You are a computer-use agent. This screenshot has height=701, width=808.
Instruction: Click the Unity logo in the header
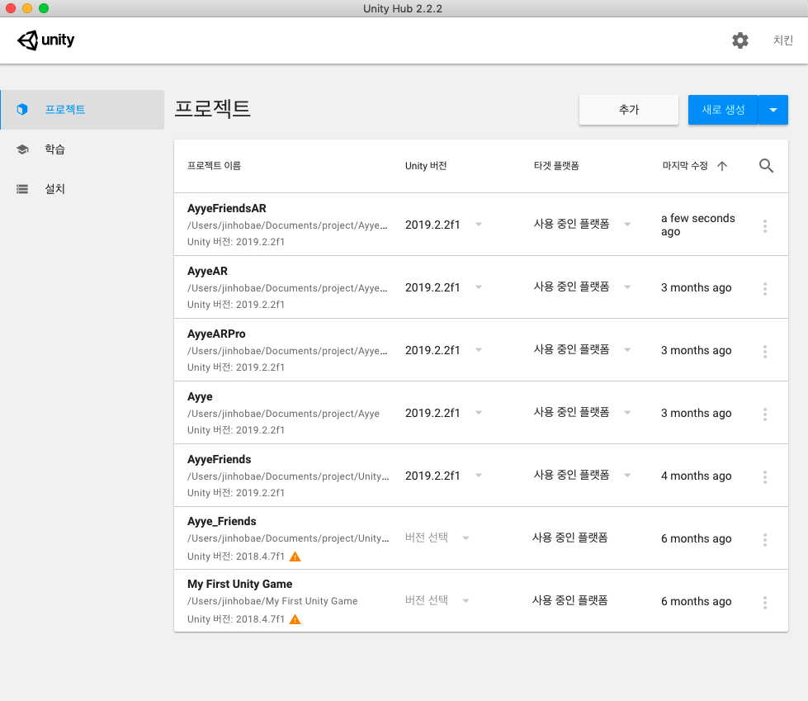[46, 40]
